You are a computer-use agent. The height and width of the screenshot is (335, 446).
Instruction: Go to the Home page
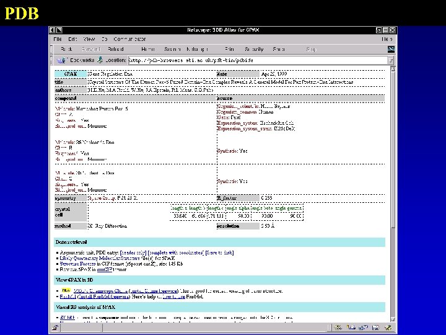[x=148, y=49]
